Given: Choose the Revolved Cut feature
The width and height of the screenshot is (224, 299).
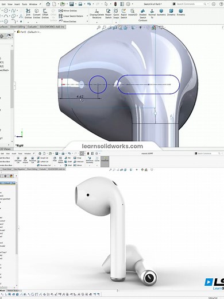Looking at the screenshot, I should 32,160.
